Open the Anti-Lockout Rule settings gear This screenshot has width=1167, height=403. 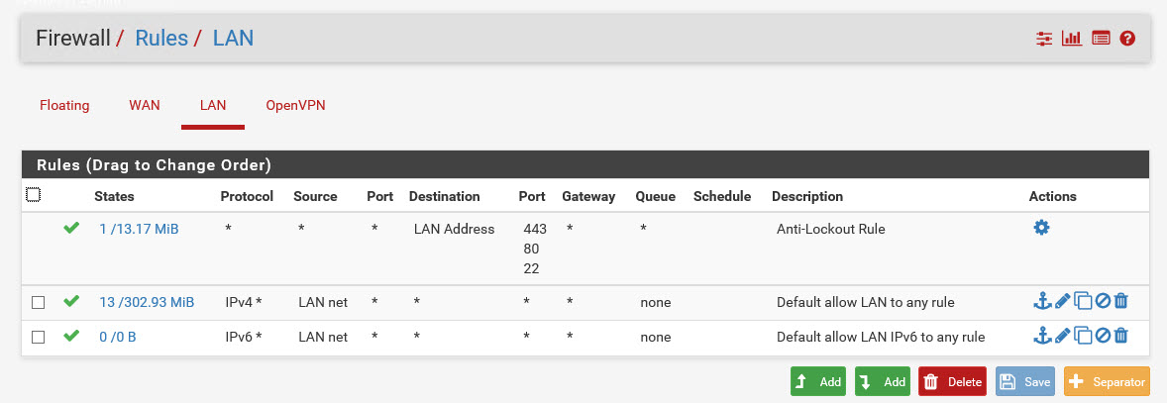point(1041,228)
